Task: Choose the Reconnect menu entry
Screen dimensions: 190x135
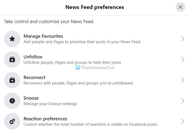Action: [34, 77]
